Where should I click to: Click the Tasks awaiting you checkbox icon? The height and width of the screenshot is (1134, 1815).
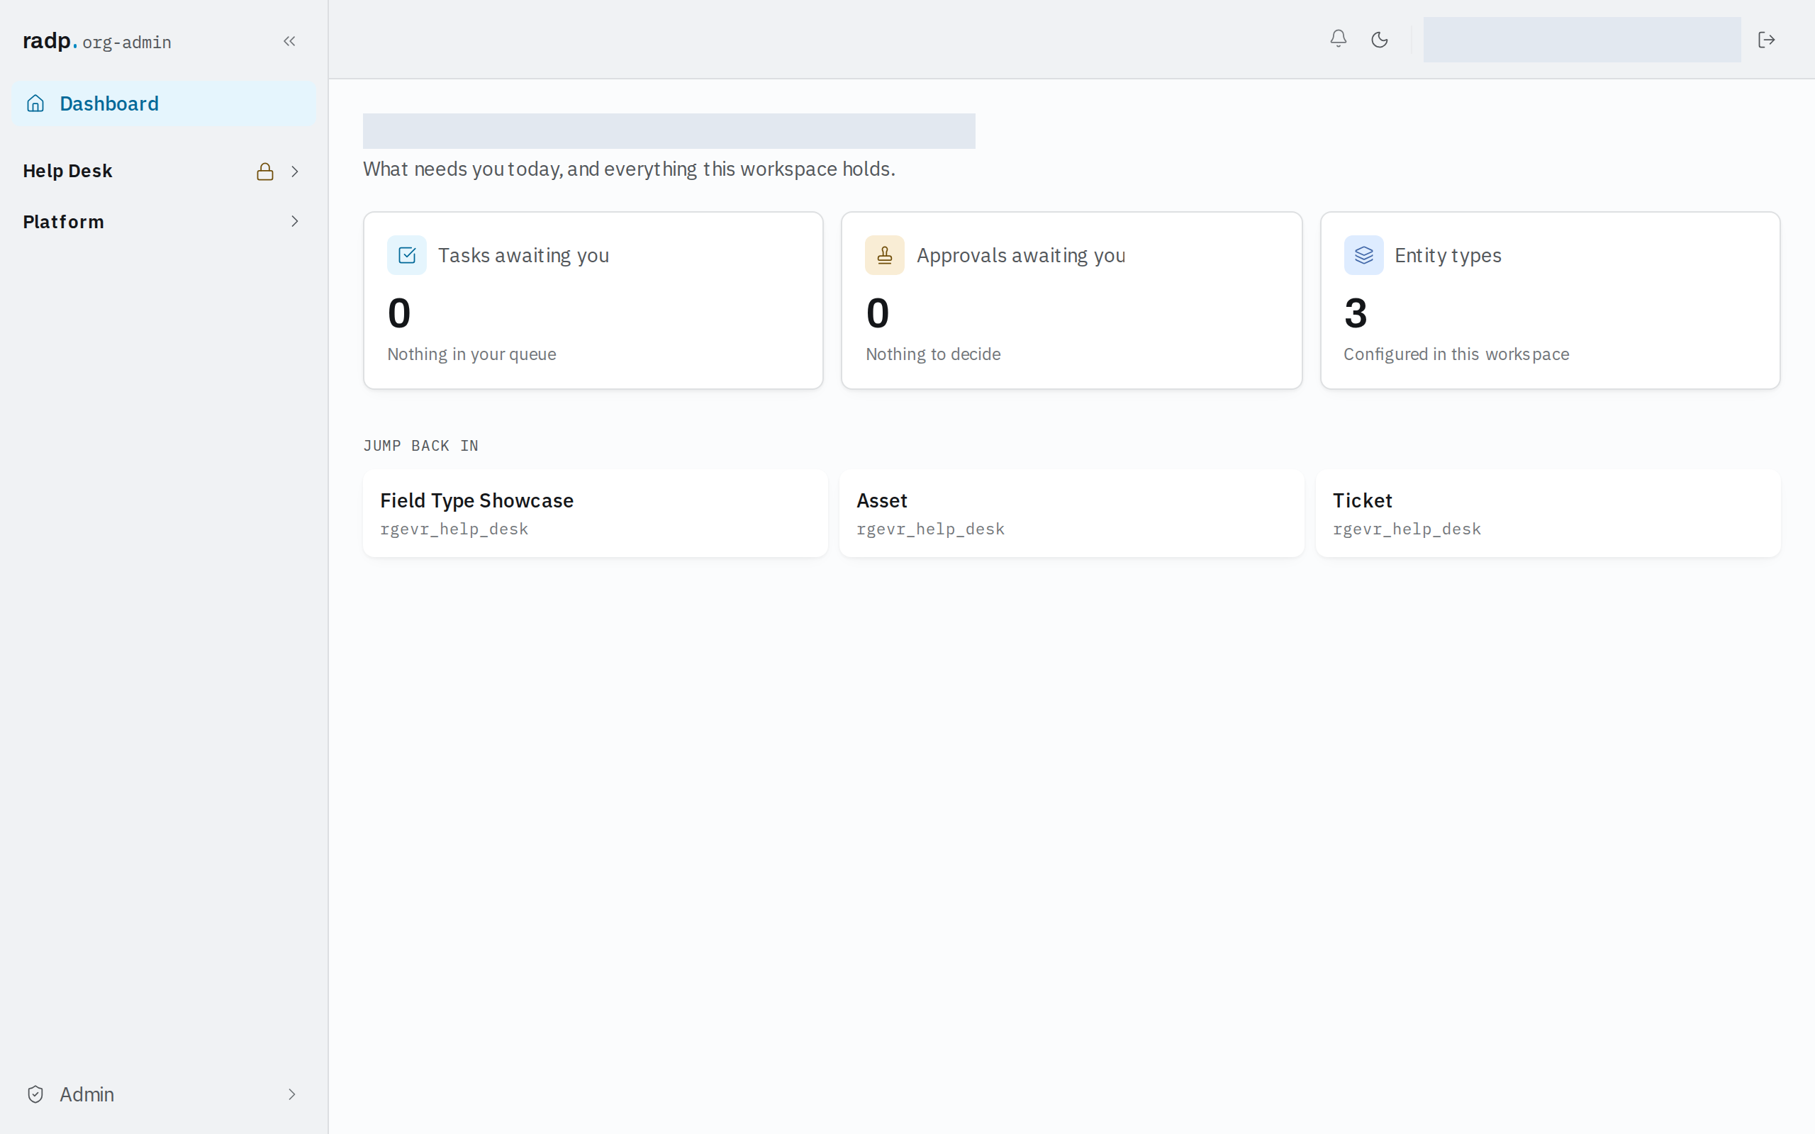point(406,255)
